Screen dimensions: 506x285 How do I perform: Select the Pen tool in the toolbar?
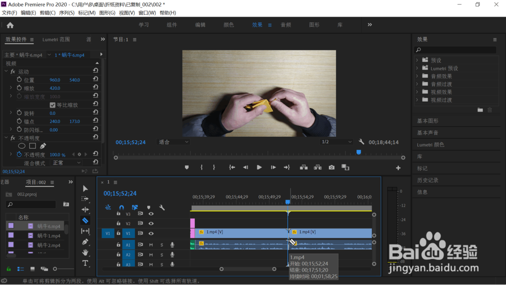pos(85,242)
